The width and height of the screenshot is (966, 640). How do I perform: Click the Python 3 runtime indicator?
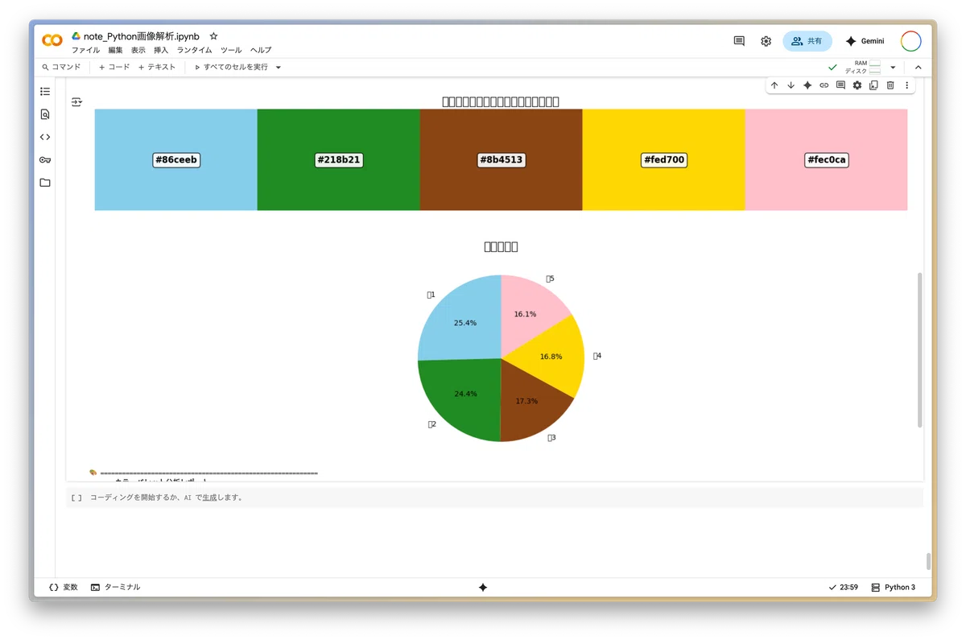(894, 588)
